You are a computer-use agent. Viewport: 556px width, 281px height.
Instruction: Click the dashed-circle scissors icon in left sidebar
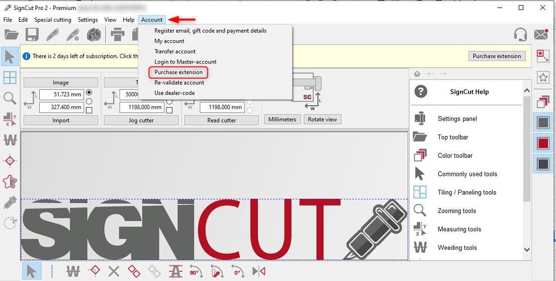click(x=10, y=223)
